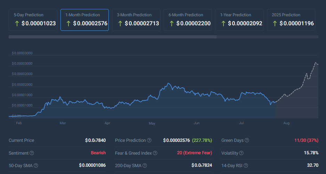Click help icon next to Volatility
Viewport: 326px width, 174px height.
241,153
